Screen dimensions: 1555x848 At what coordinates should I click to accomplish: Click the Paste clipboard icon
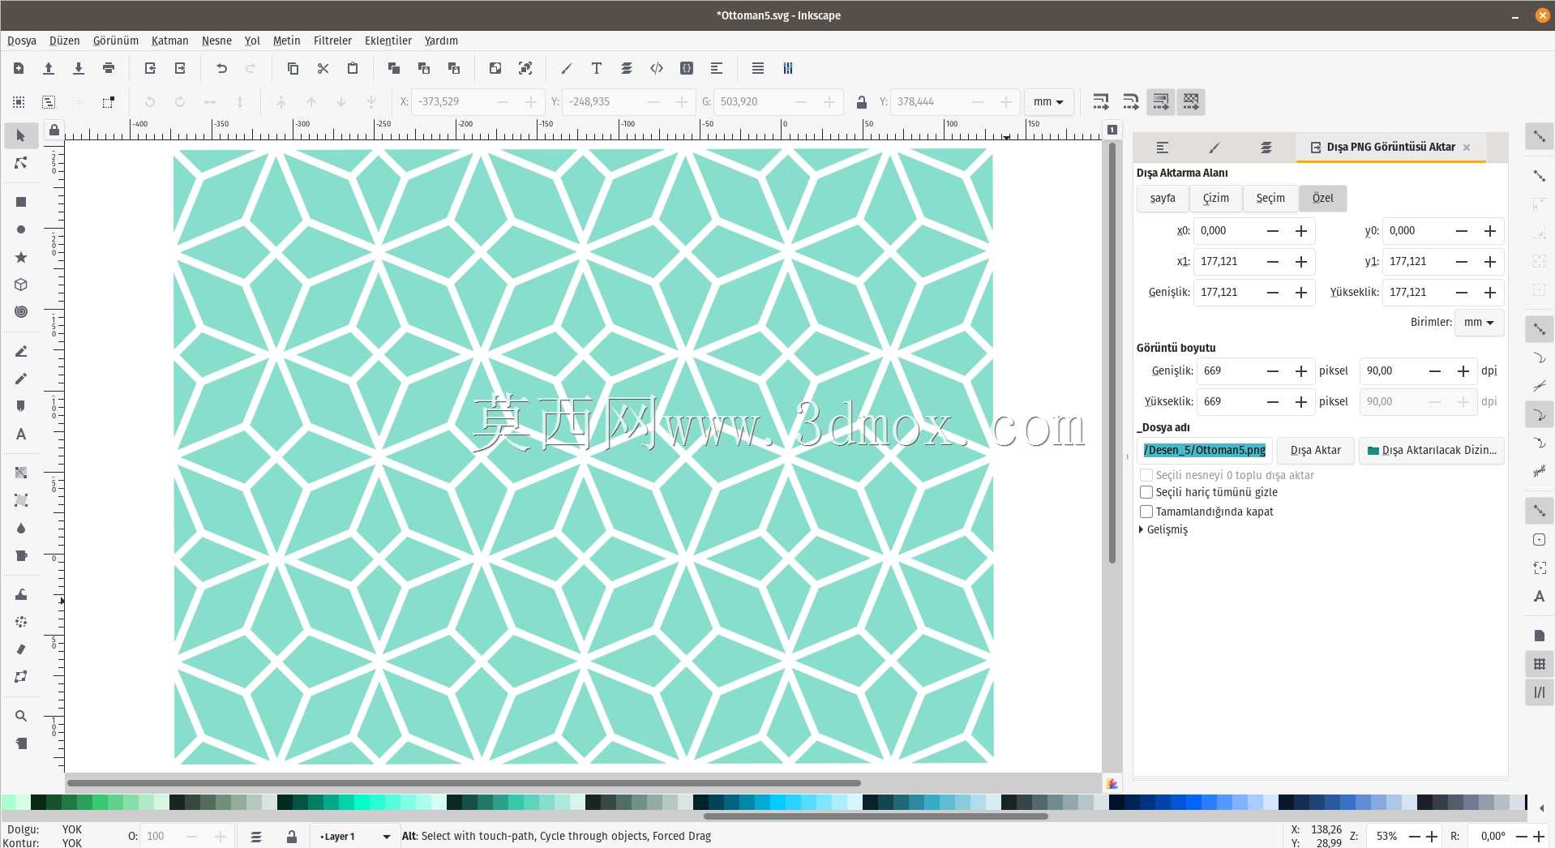(353, 68)
